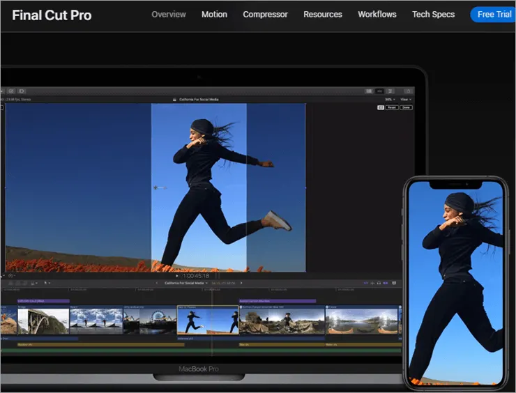Click the Free Trial button
The image size is (516, 393).
(494, 15)
